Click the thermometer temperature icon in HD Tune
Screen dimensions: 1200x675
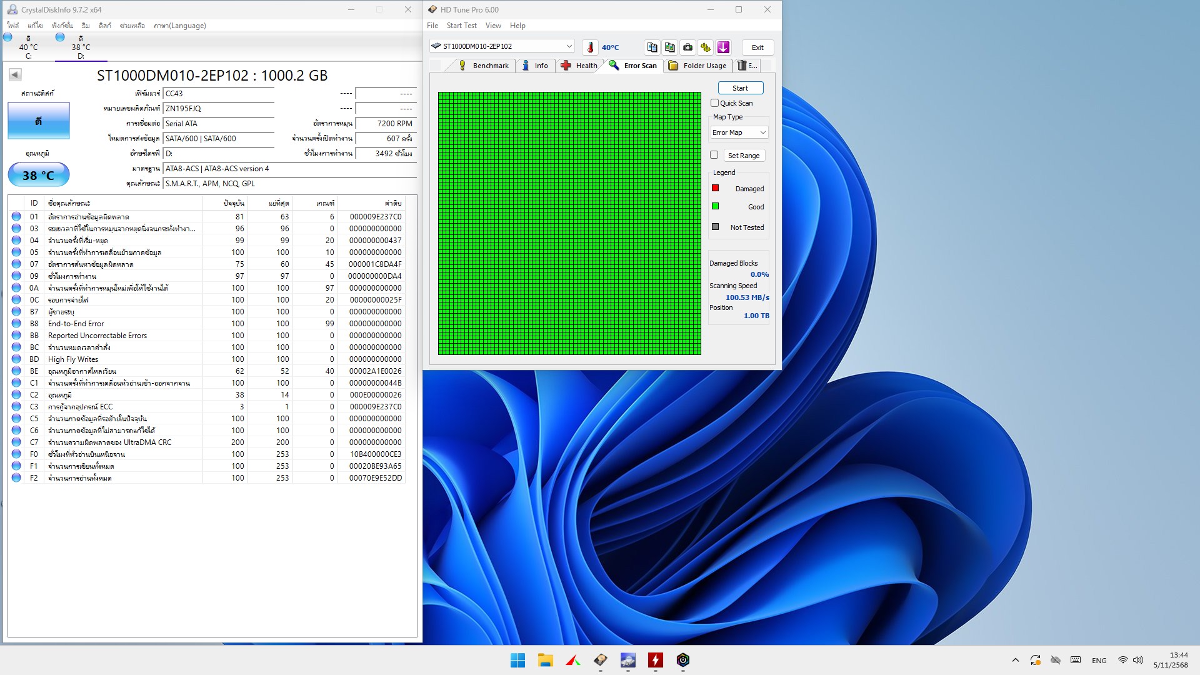pos(590,47)
